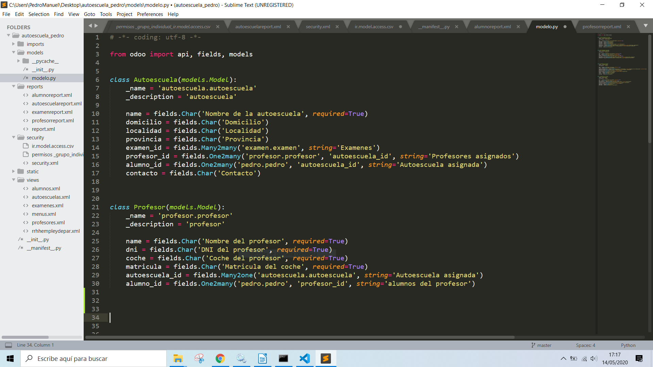
Task: Expand the __pycache__ folder
Action: [19, 61]
